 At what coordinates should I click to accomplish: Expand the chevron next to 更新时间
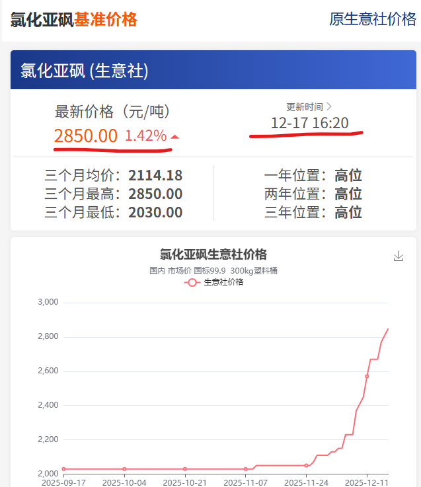tap(329, 106)
